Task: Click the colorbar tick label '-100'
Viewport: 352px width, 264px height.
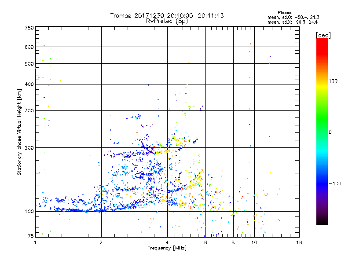Action: point(335,183)
